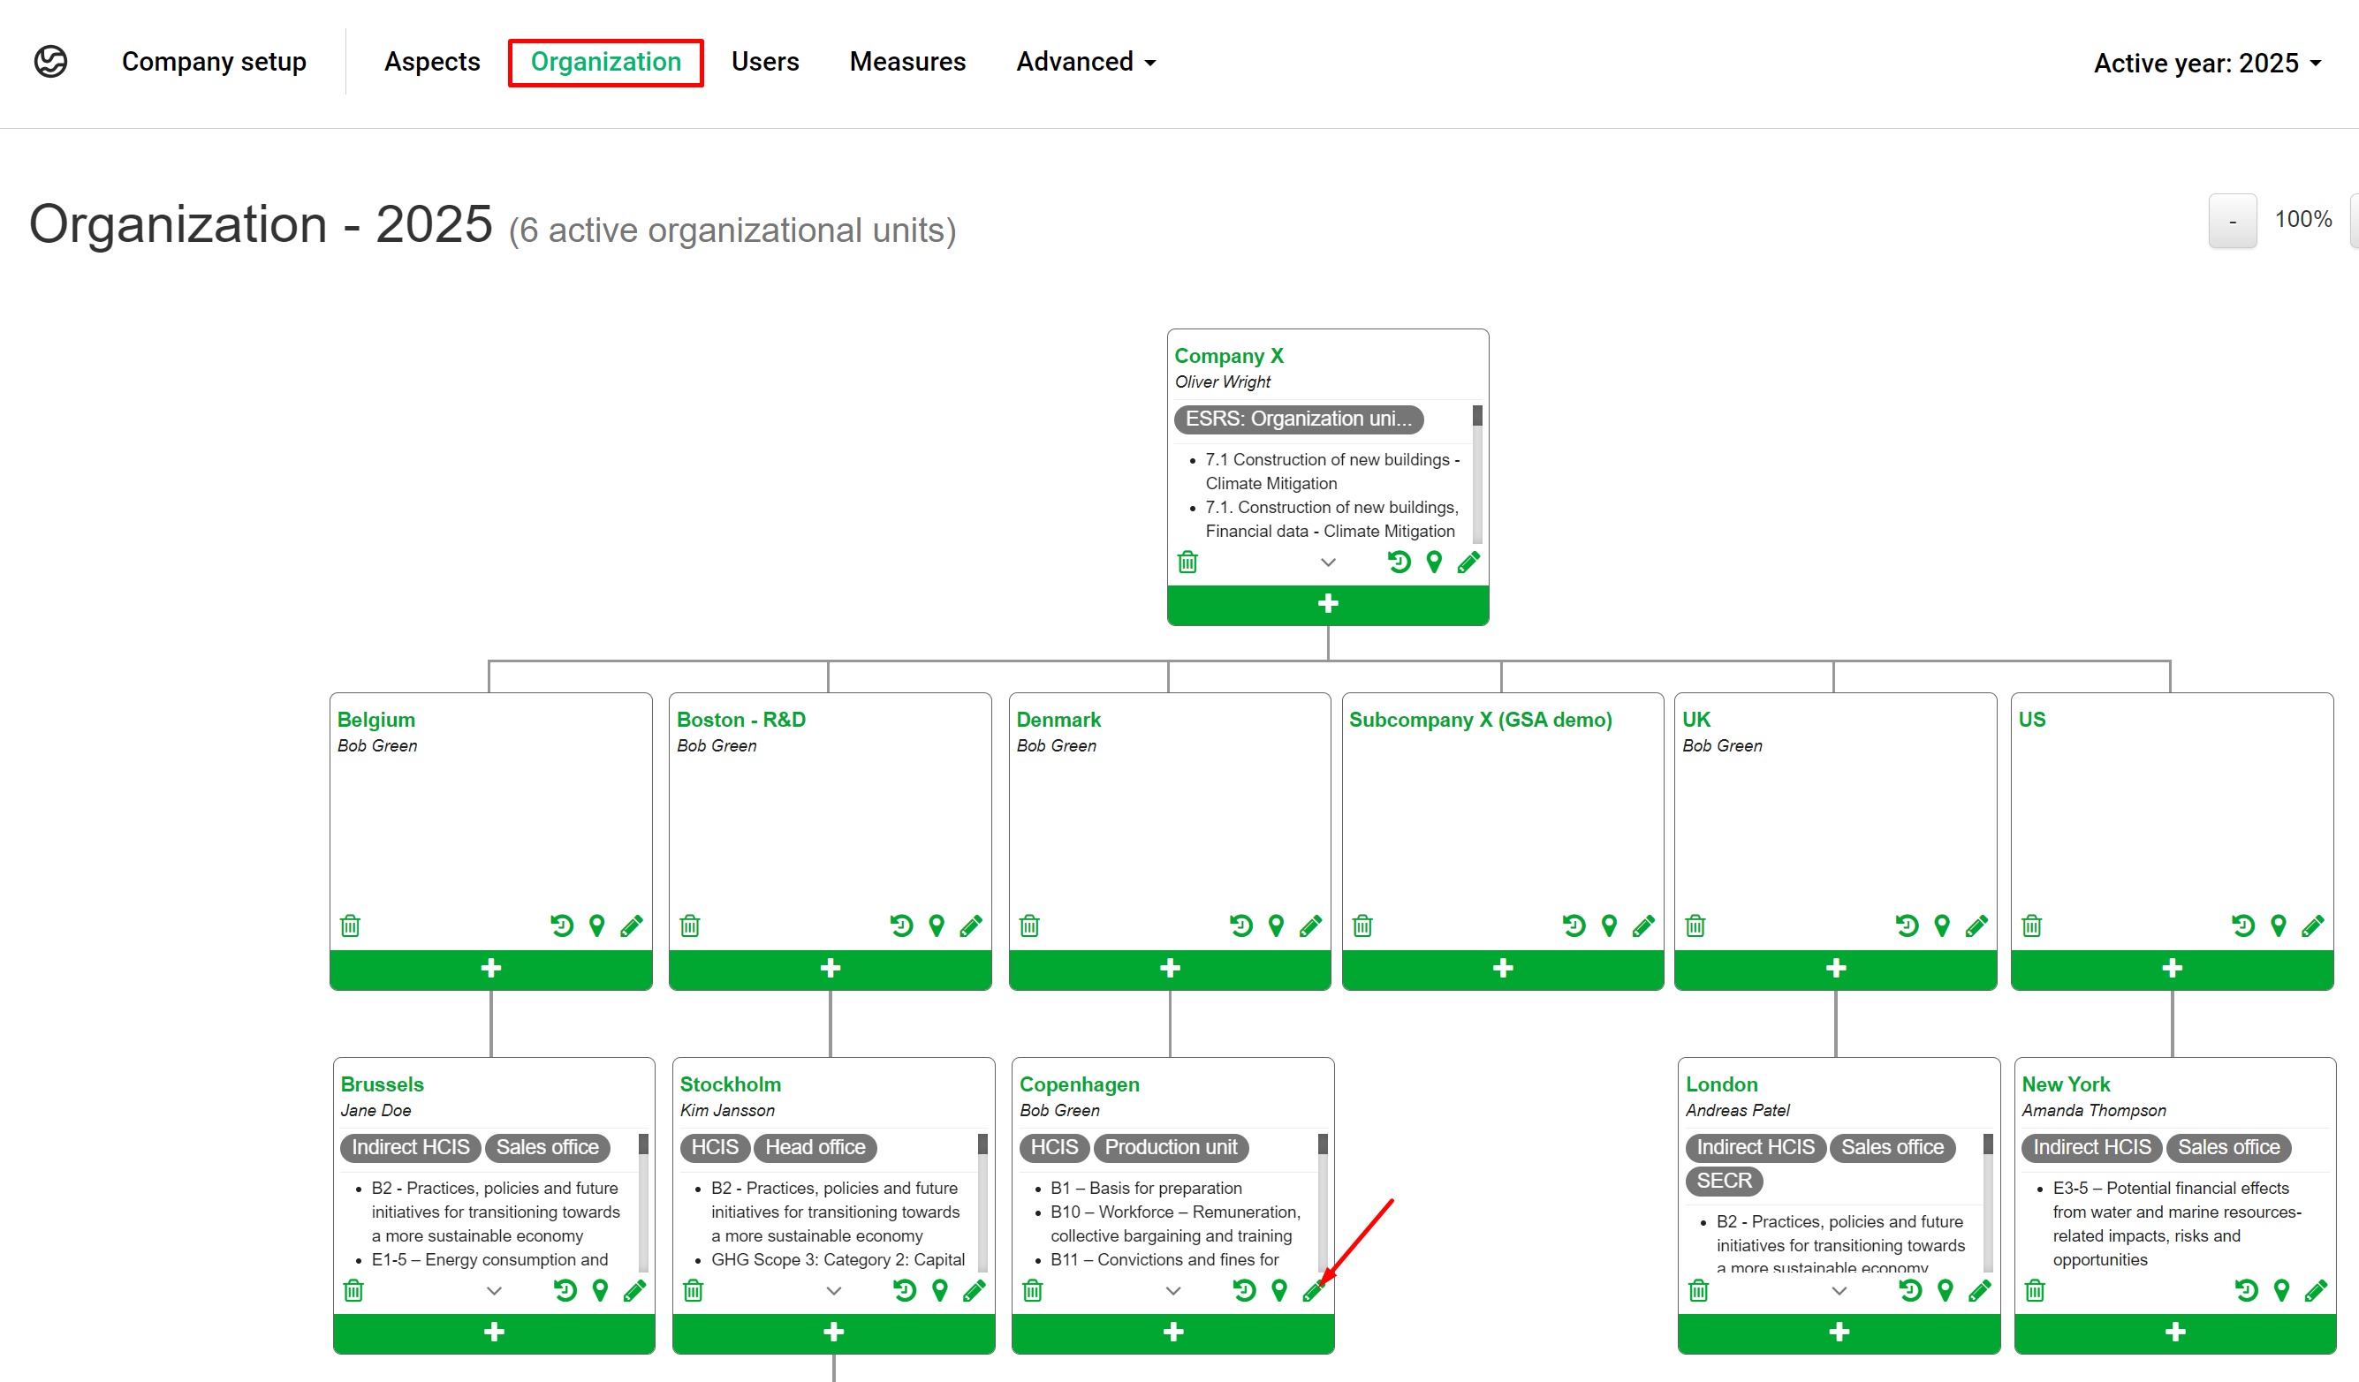Expand Company X card details chevron
2359x1382 pixels.
click(x=1327, y=563)
